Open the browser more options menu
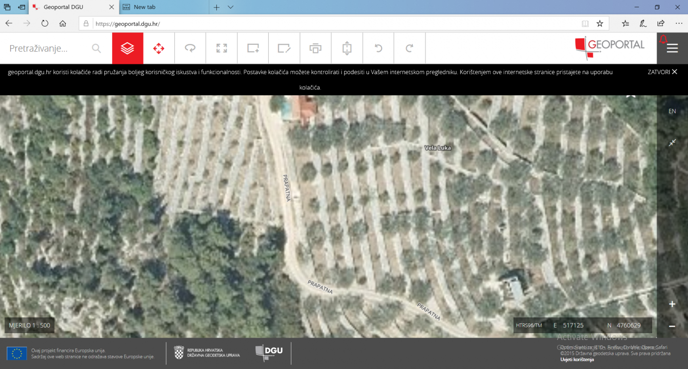Screen dimensions: 688x369 tap(679, 23)
